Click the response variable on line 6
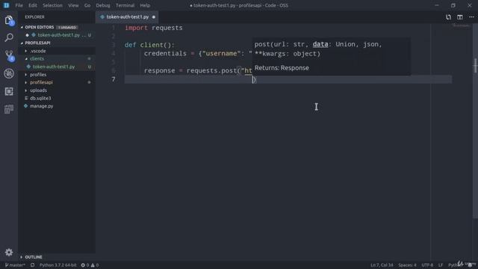This screenshot has height=269, width=478. click(159, 71)
